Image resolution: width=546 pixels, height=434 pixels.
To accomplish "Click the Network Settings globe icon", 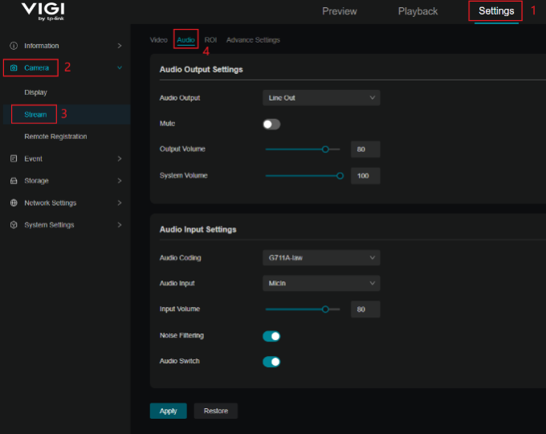I will point(14,203).
